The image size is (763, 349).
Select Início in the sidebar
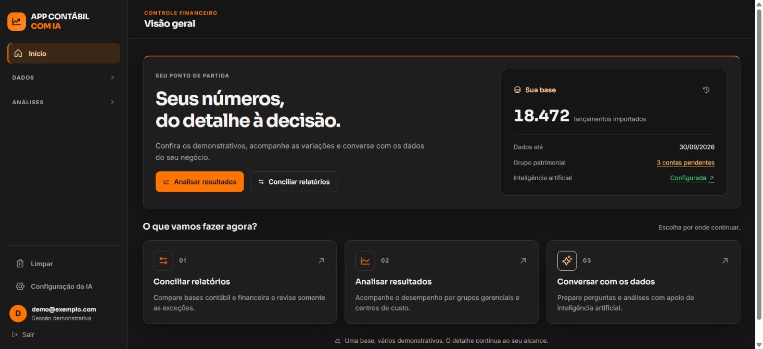coord(63,53)
